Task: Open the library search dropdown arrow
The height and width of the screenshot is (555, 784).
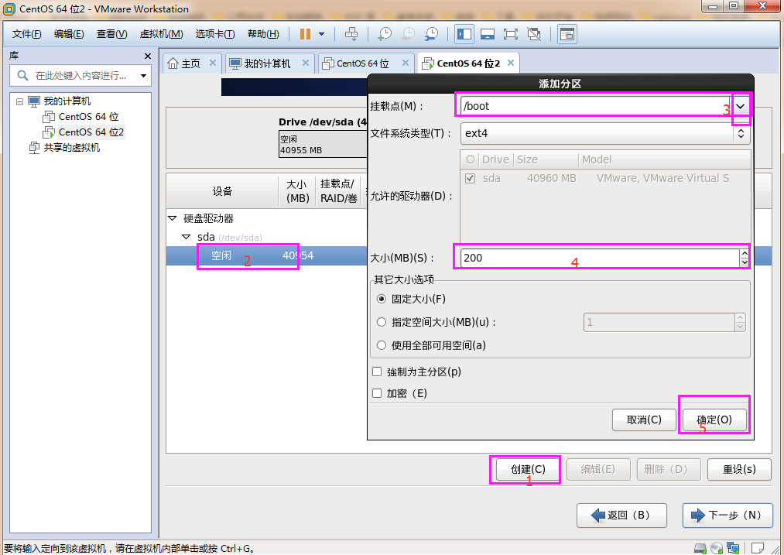Action: pyautogui.click(x=143, y=76)
